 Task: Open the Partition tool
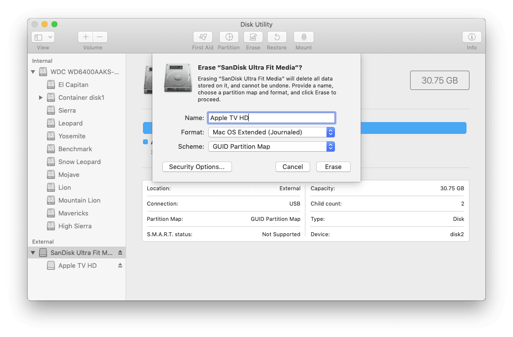click(229, 37)
